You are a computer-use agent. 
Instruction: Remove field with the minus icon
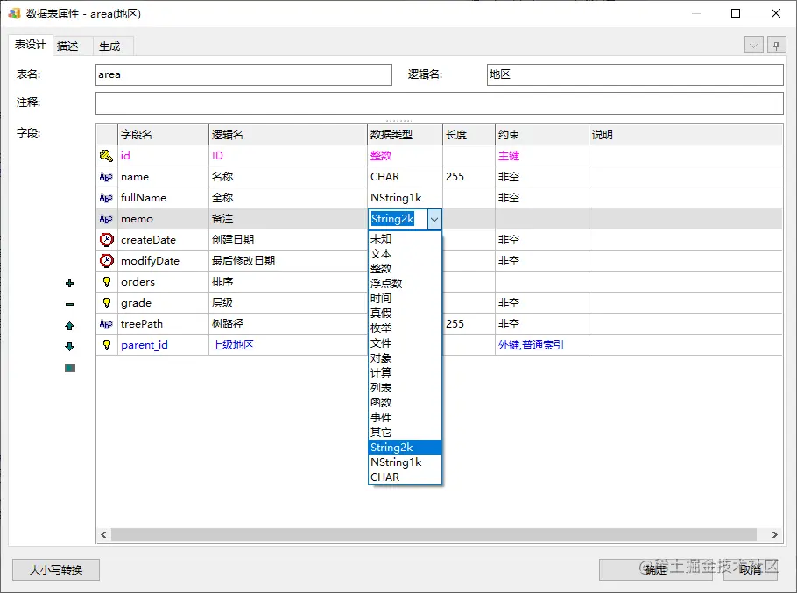coord(70,304)
